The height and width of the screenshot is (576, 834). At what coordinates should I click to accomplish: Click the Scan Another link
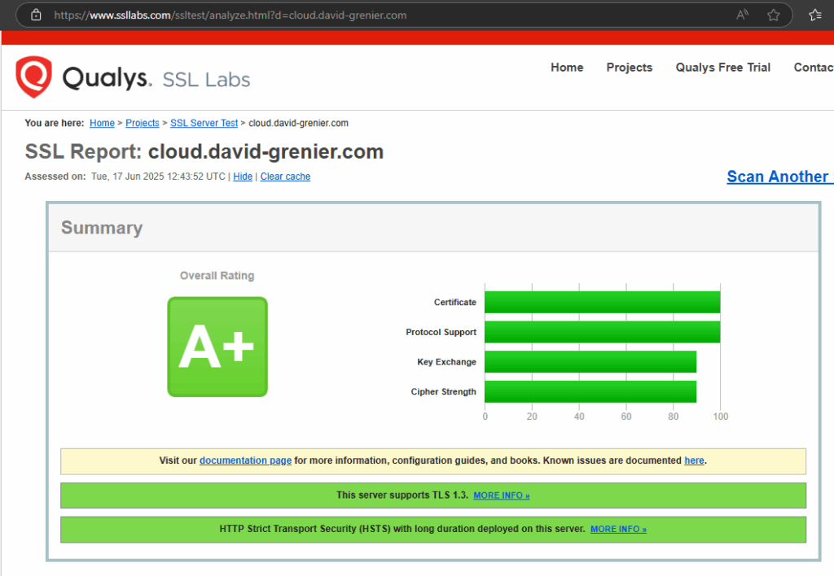tap(778, 177)
